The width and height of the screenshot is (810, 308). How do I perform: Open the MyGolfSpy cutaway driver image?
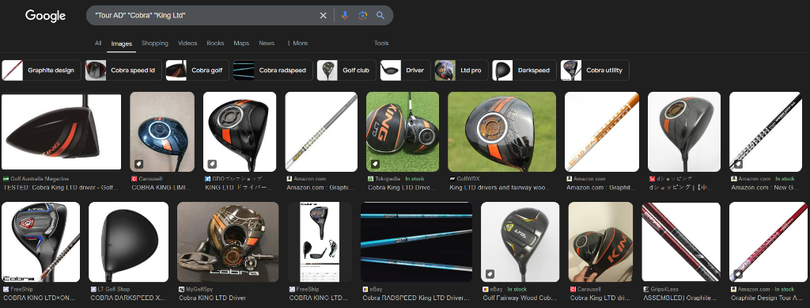(228, 241)
